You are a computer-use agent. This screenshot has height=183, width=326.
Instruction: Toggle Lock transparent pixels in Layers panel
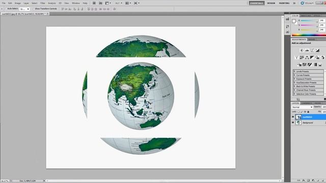coord(298,112)
